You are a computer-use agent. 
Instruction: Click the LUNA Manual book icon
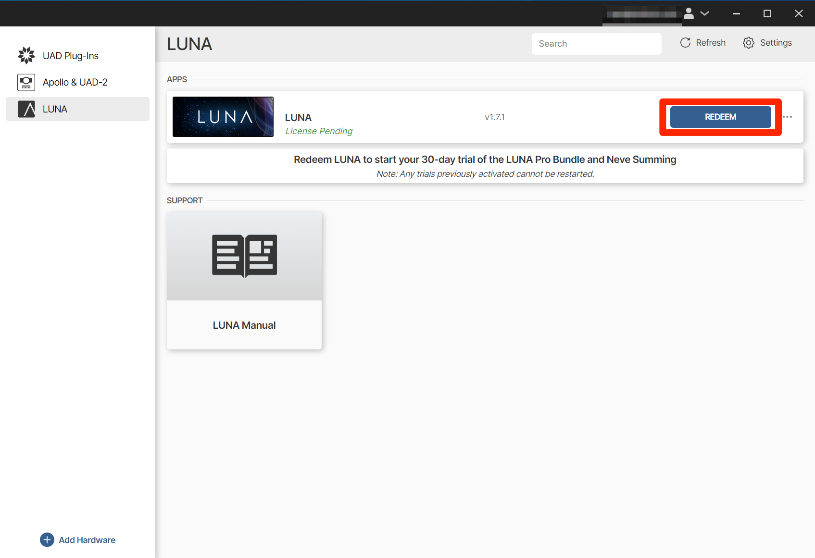[x=244, y=256]
